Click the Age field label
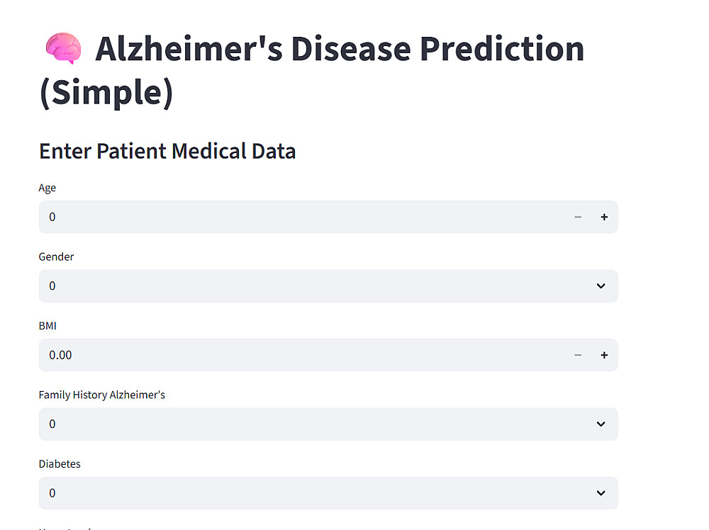The width and height of the screenshot is (709, 530). [x=48, y=188]
